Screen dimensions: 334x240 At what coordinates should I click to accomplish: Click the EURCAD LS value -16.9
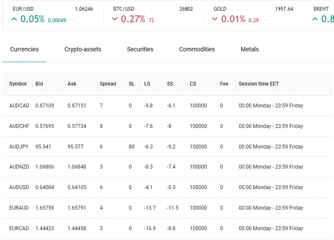pos(150,228)
